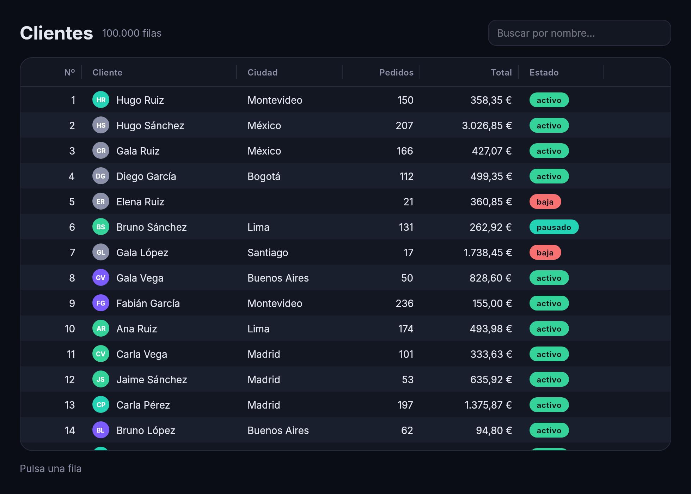This screenshot has width=691, height=494.
Task: Click the baja badge for Gala López
Action: click(x=545, y=252)
